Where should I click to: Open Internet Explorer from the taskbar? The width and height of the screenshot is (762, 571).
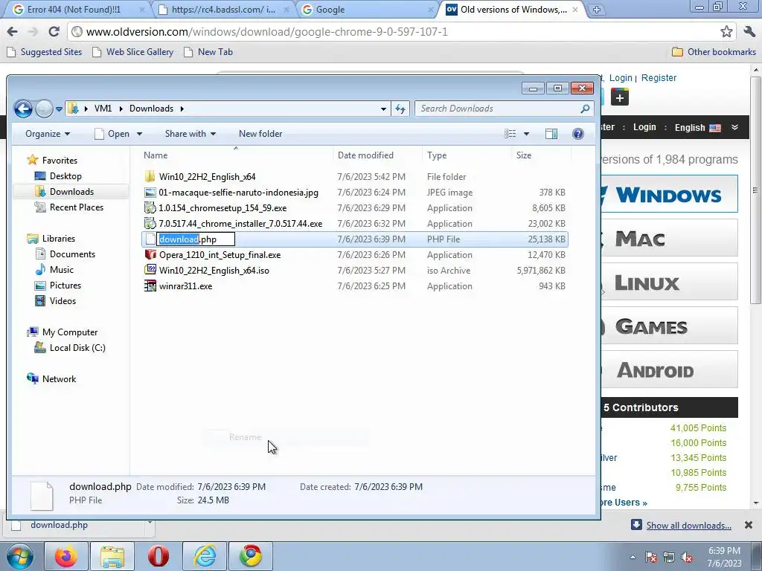point(204,556)
